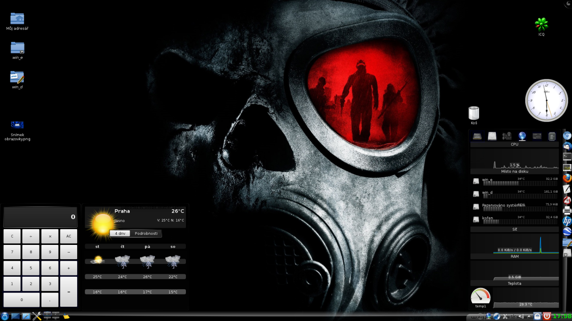Click the red power button in taskbar
This screenshot has height=321, width=572.
(547, 316)
